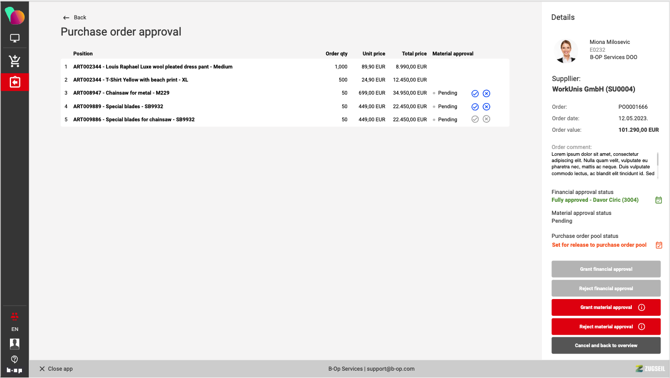Open the add-to-cart sidebar icon
Screen dimensions: 670x378
click(15, 61)
